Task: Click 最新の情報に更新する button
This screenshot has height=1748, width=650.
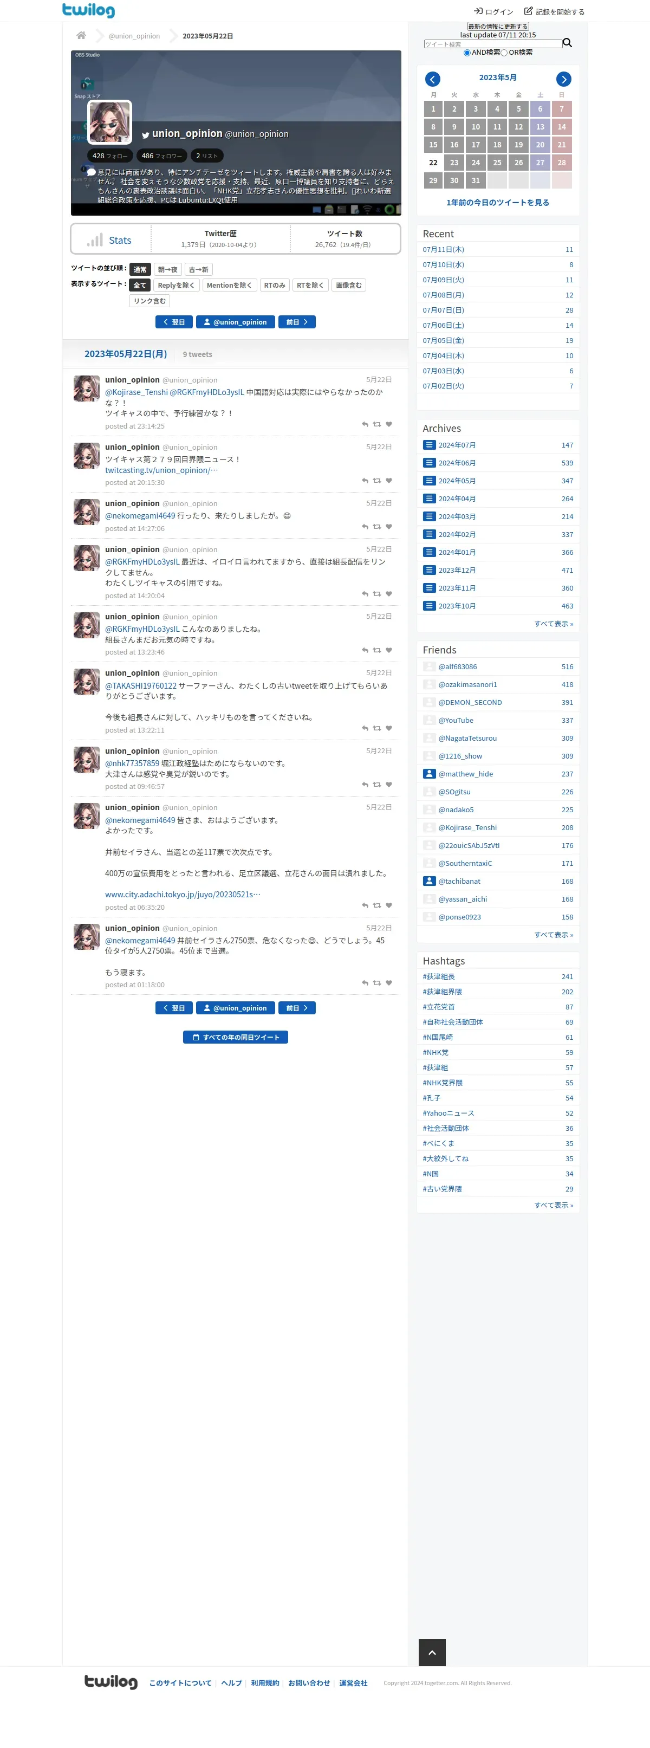Action: [498, 27]
